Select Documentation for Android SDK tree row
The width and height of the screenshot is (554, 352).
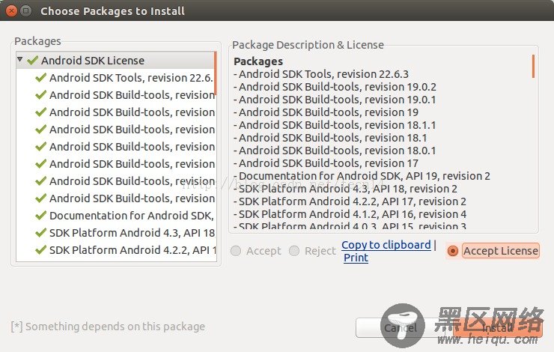[x=132, y=216]
